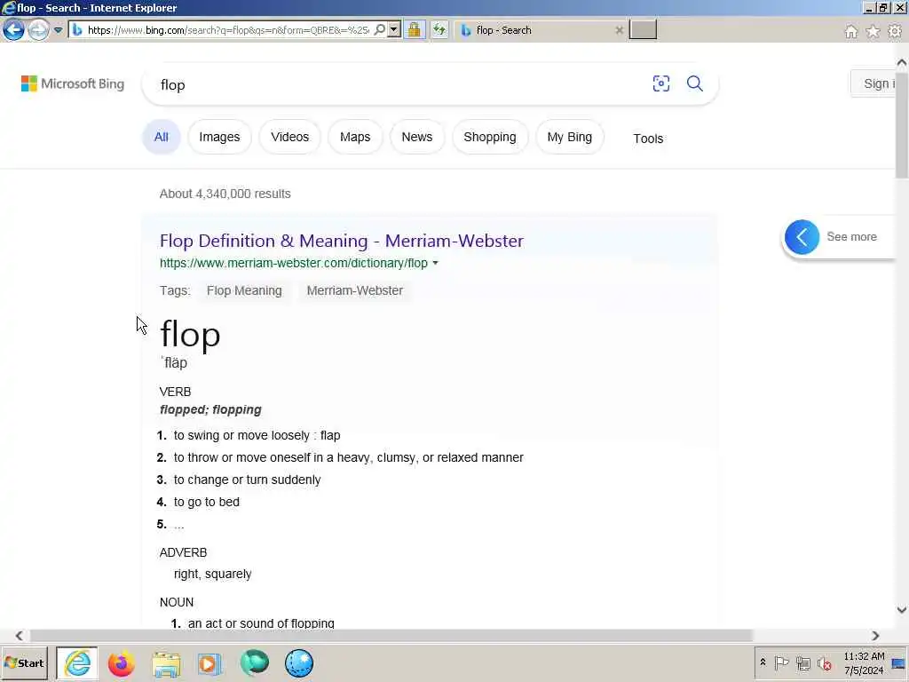
Task: Click the 'right, squarely' adverb definition
Action: (212, 574)
